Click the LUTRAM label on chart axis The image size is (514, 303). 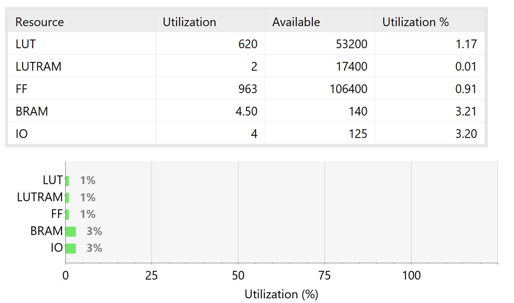pos(40,197)
